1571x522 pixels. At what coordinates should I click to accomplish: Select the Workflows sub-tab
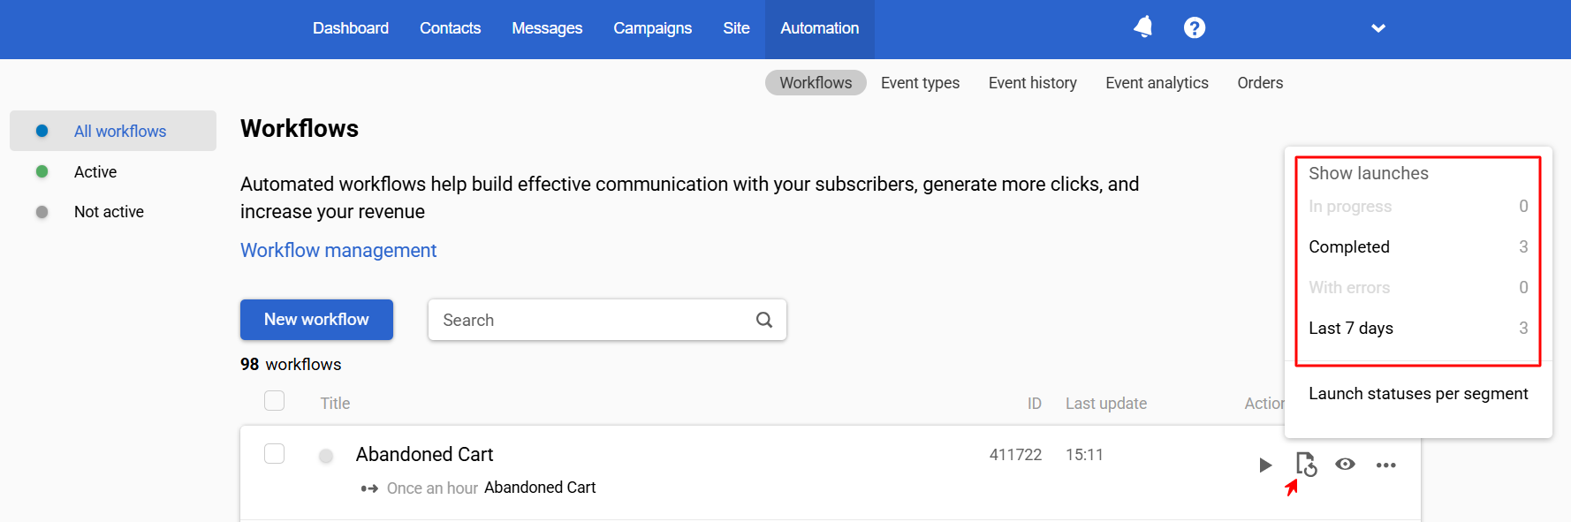(816, 82)
